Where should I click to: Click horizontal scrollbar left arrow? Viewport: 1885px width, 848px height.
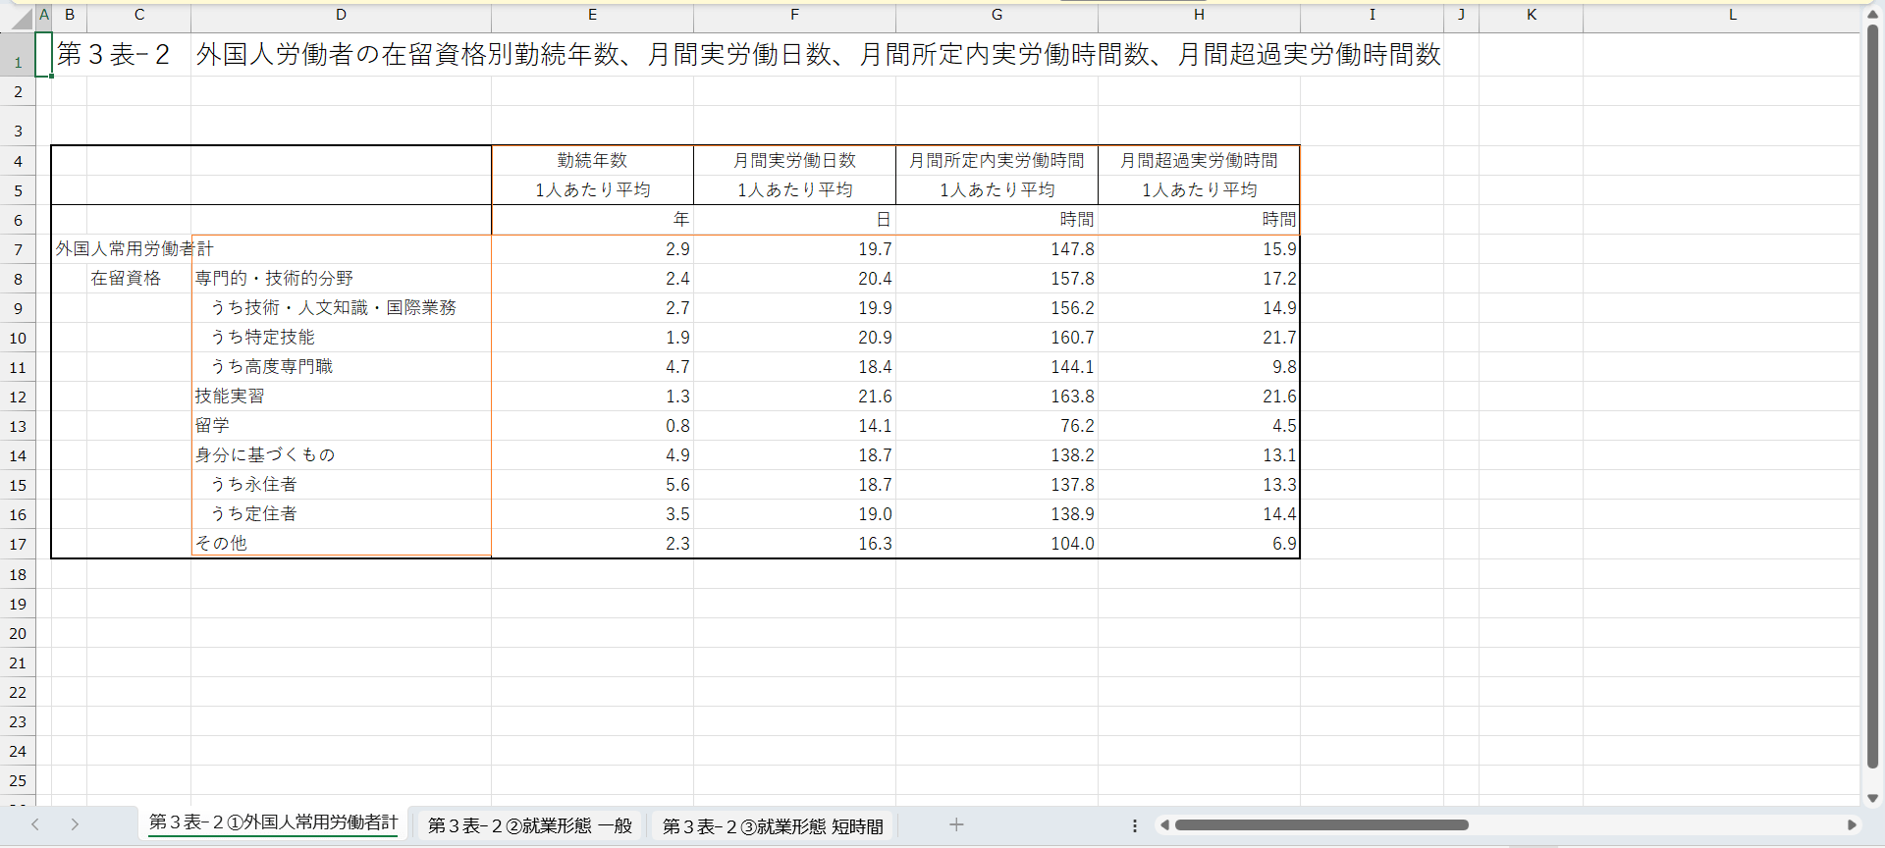[1164, 825]
